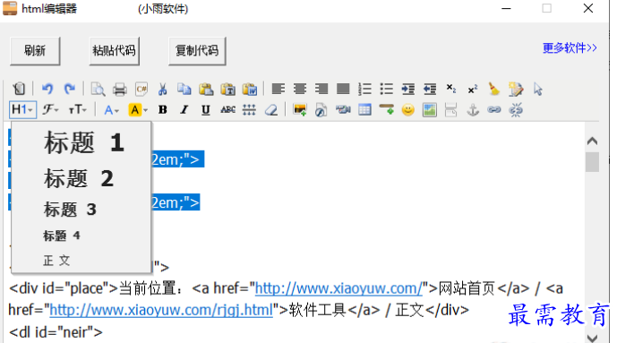Click the copy icon
This screenshot has height=343, width=617.
pyautogui.click(x=184, y=90)
